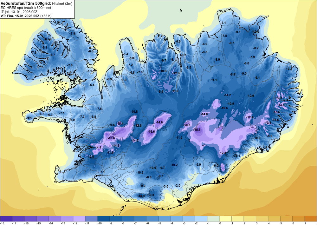Click the '-17.4' temperature value
The height and width of the screenshot is (225, 317).
250,117
